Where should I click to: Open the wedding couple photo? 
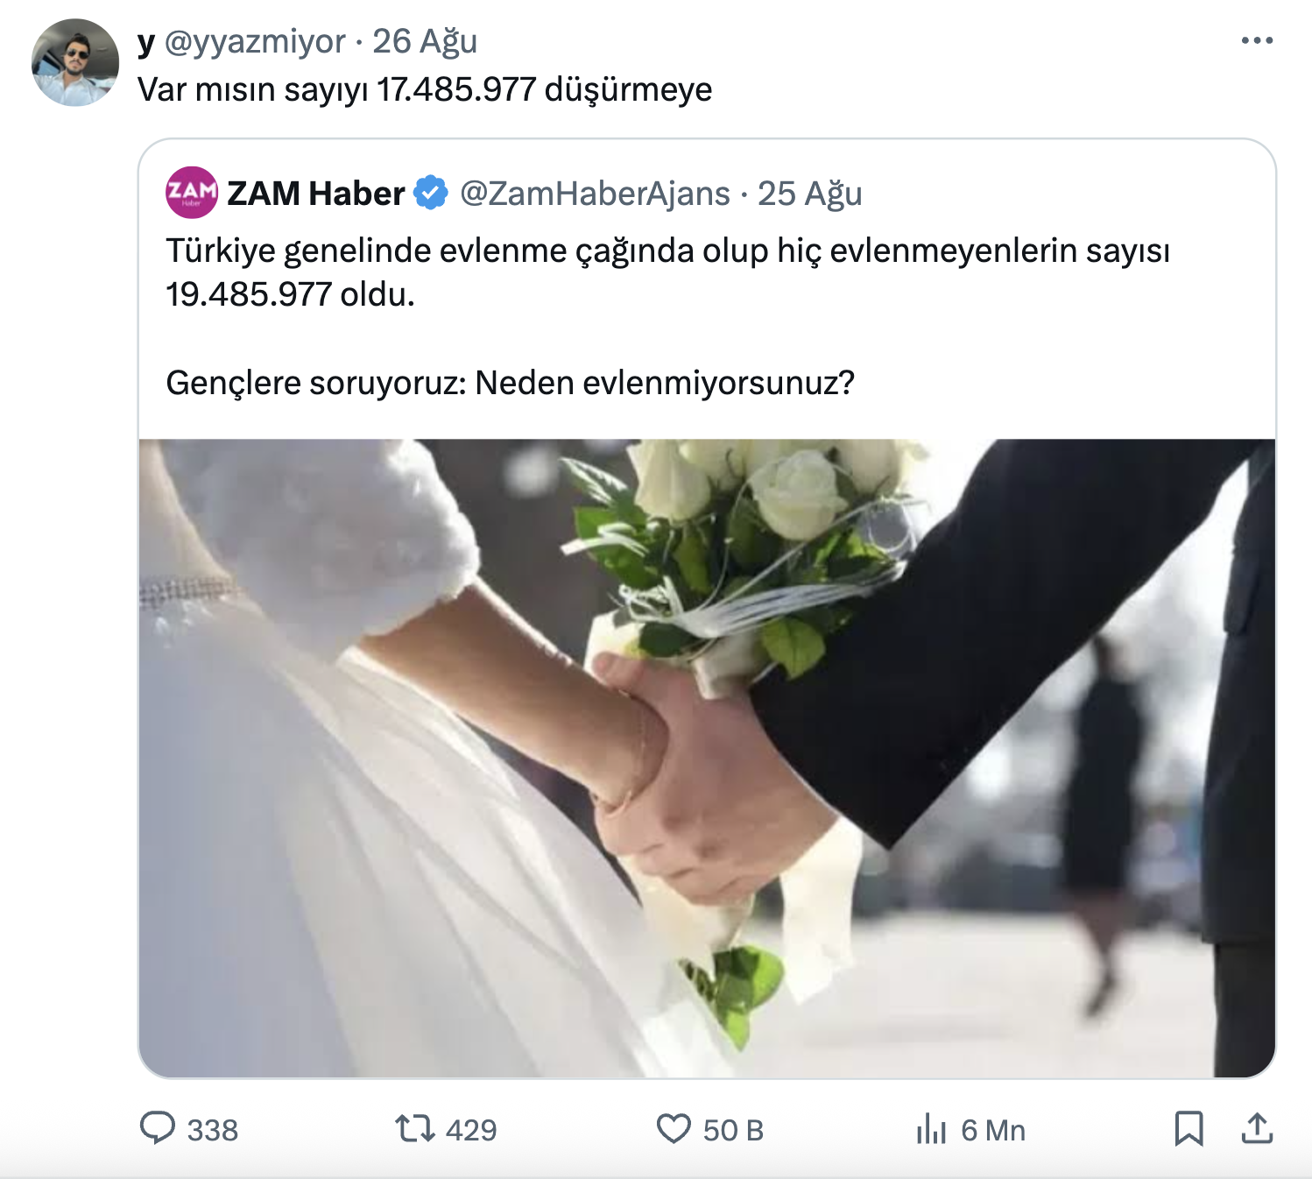point(707,758)
